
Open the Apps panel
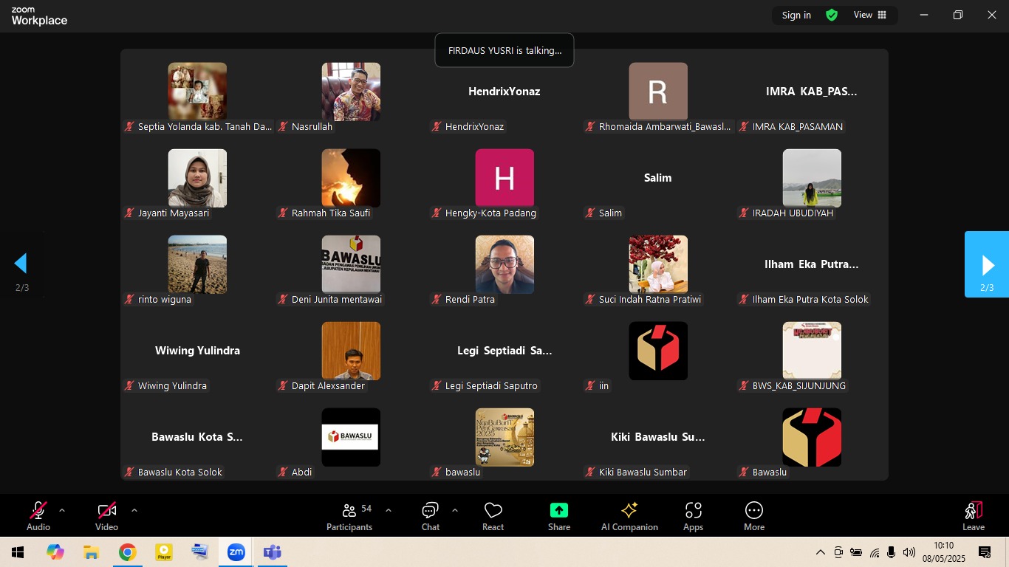[693, 515]
